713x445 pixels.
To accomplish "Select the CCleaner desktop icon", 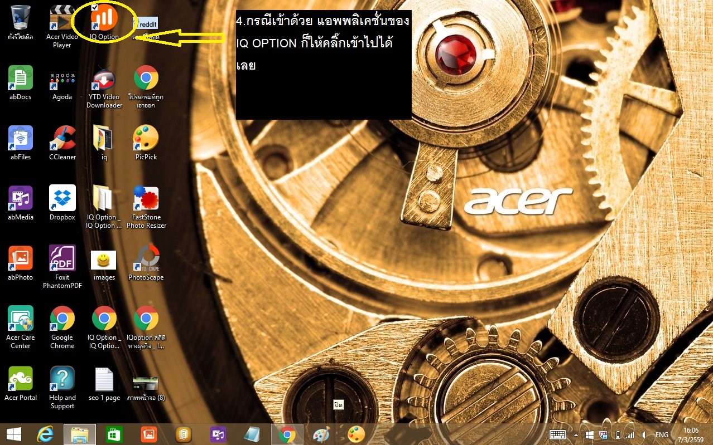I will tap(62, 138).
